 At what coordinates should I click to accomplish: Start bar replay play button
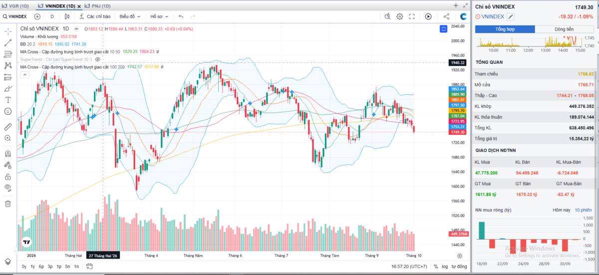[428, 16]
